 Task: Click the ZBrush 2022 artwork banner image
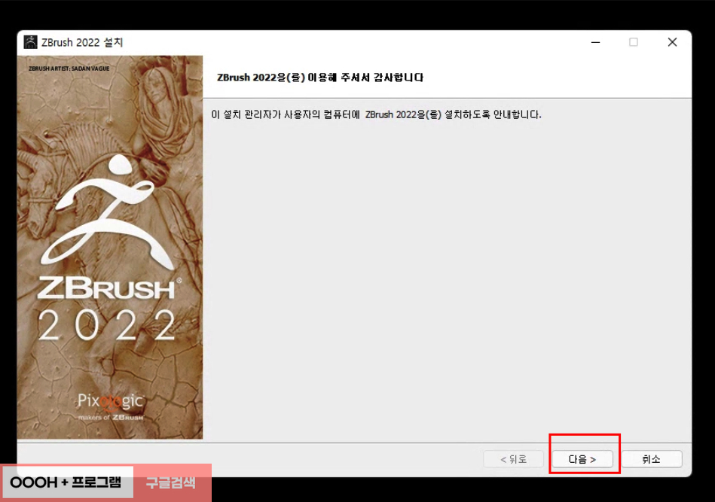coord(110,247)
